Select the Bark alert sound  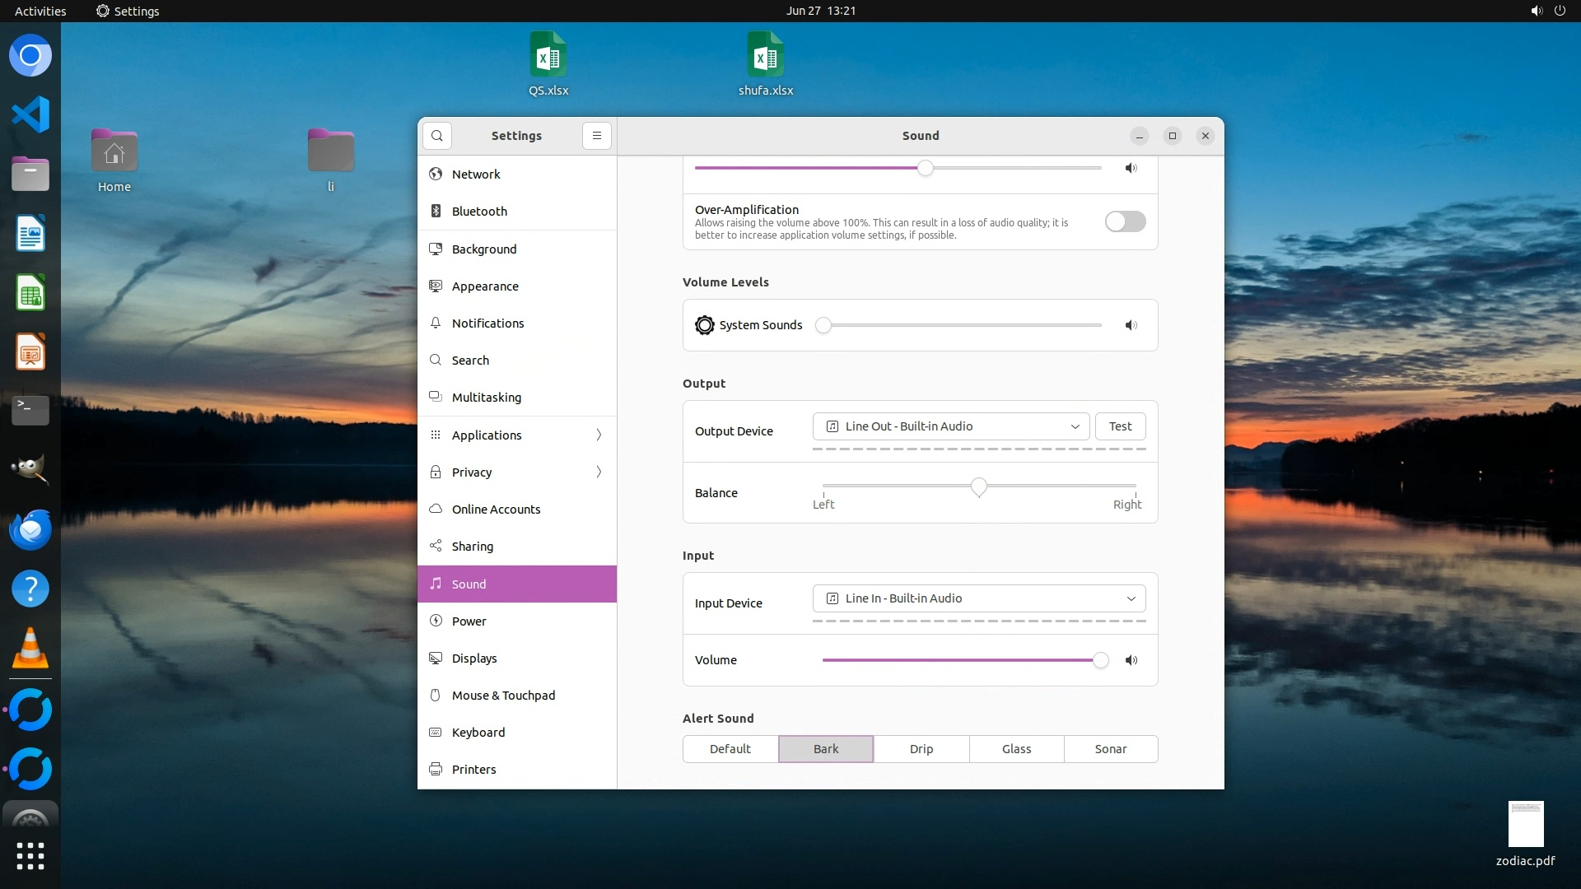coord(826,749)
